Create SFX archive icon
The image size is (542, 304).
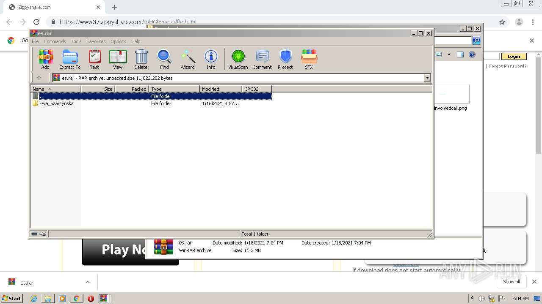point(309,59)
